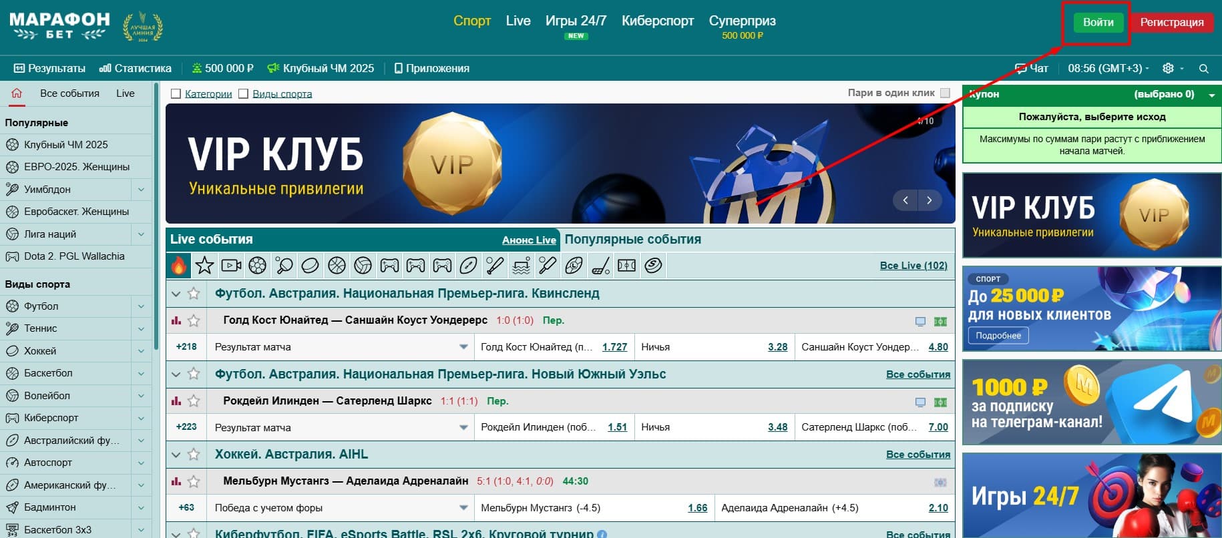Open the Игры 24/7 side banner
Image resolution: width=1222 pixels, height=538 pixels.
point(1092,496)
